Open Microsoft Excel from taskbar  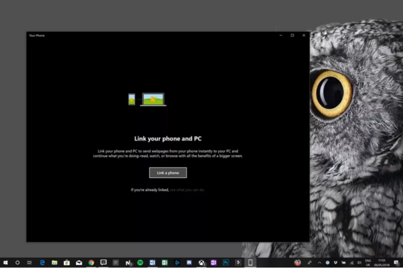point(165,262)
